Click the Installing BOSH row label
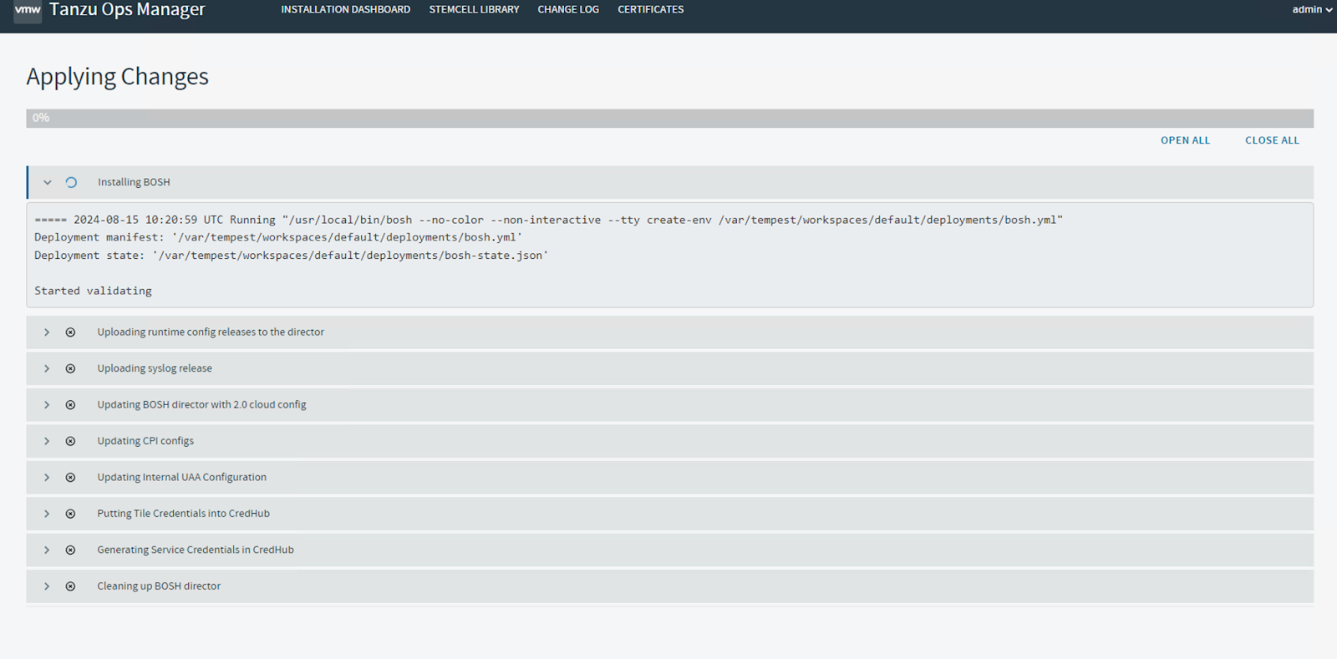1337x659 pixels. pyautogui.click(x=134, y=182)
